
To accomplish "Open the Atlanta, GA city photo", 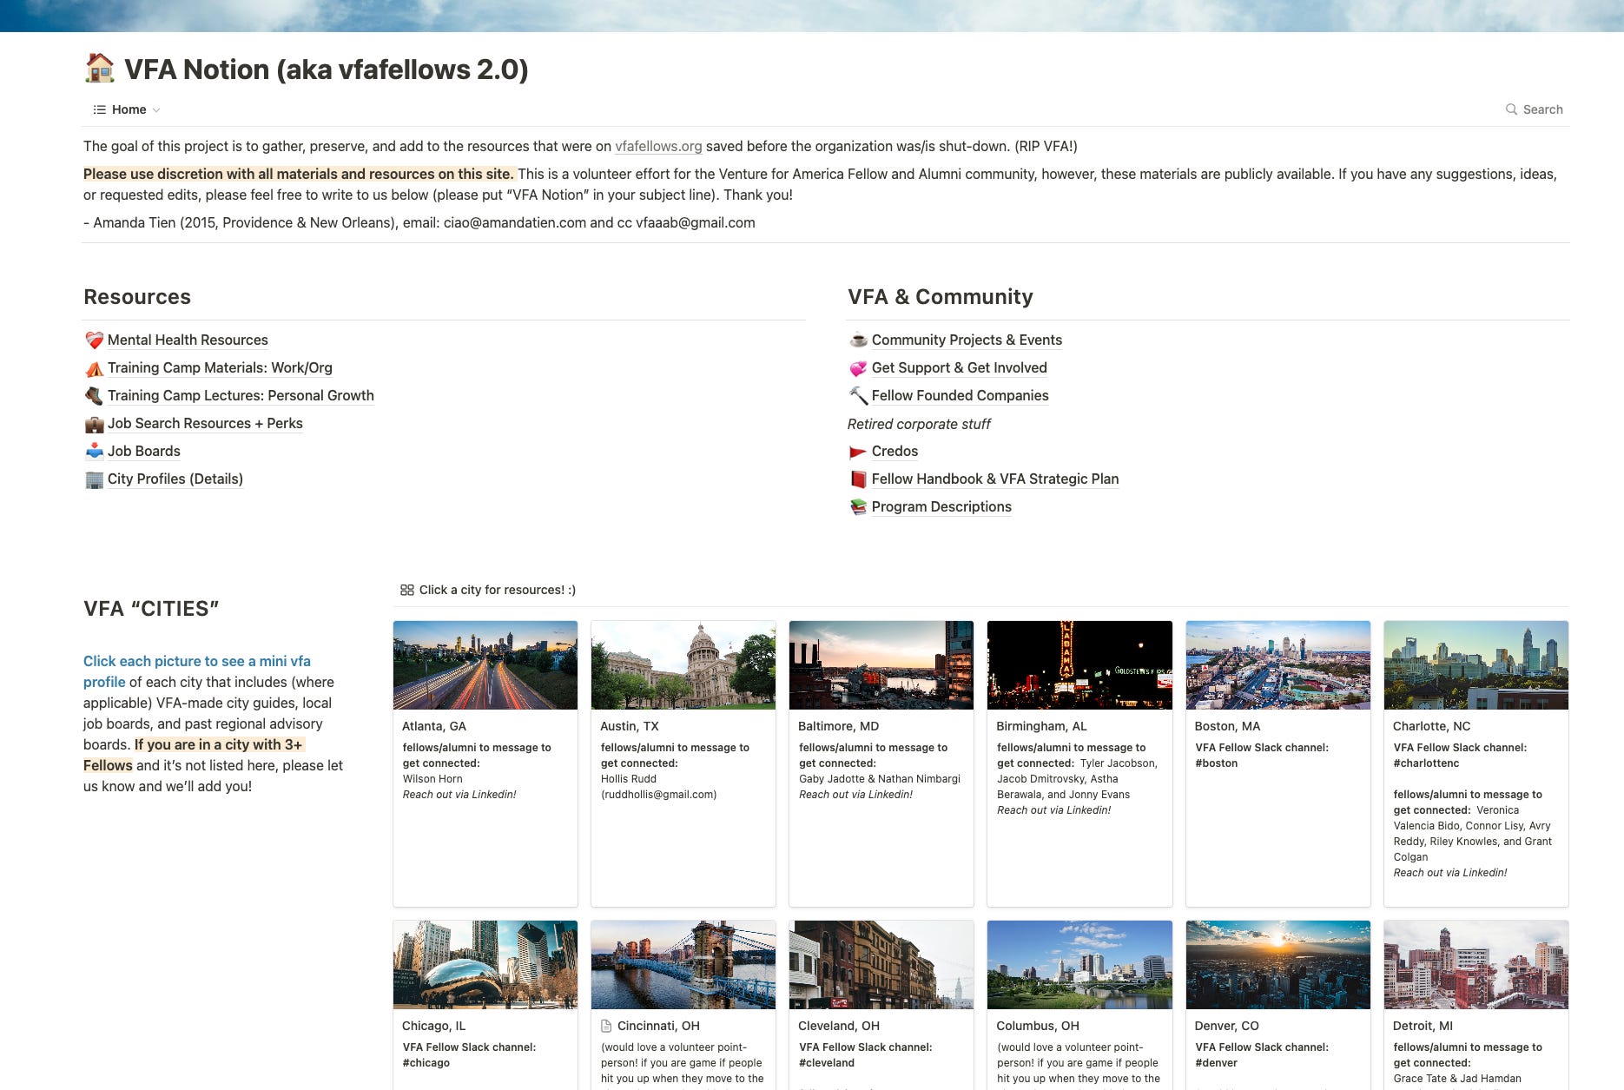I will pos(485,665).
